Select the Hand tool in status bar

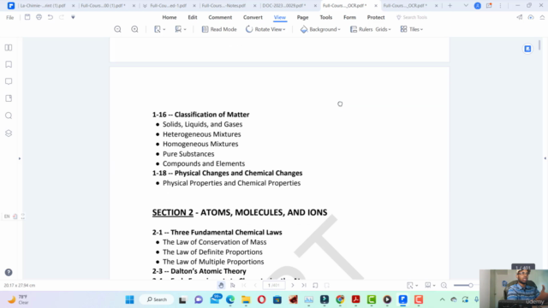tap(221, 285)
